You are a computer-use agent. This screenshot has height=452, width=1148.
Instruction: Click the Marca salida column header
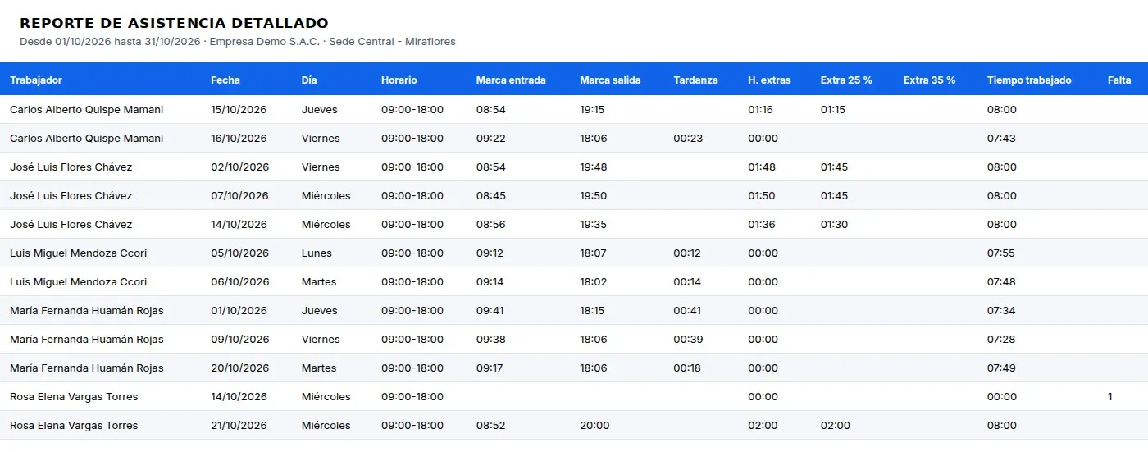[610, 80]
